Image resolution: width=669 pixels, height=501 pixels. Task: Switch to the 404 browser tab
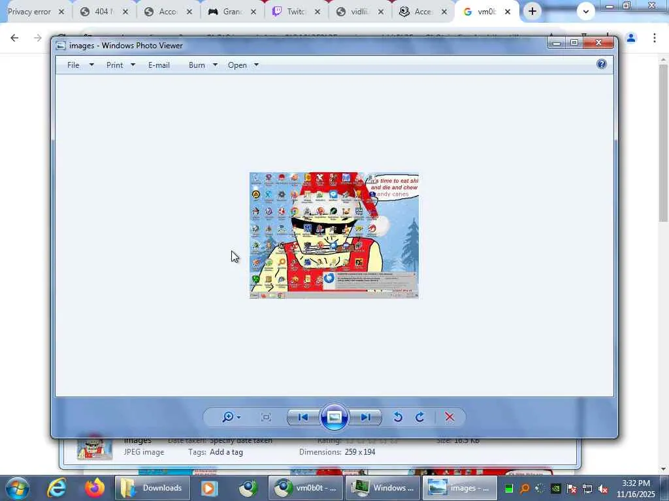pos(104,12)
